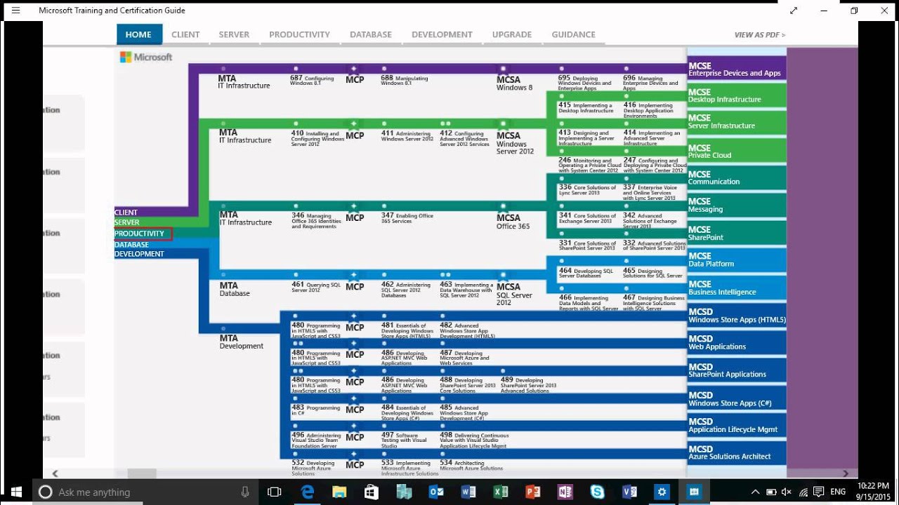Viewport: 899px width, 505px height.
Task: Click the SERVER track label
Action: click(x=127, y=222)
